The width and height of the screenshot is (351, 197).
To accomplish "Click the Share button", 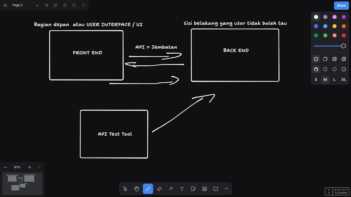I will (341, 5).
